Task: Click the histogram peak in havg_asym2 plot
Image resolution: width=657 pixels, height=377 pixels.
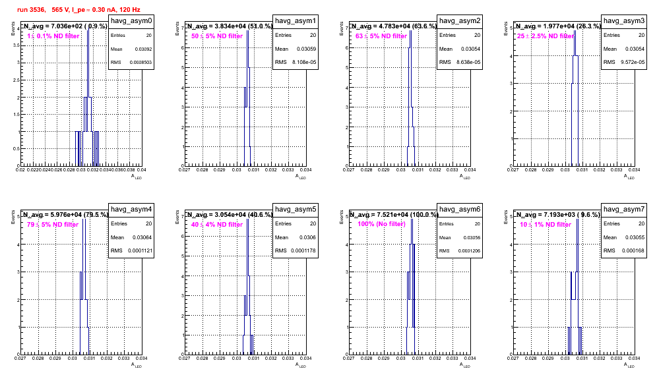Action: point(410,29)
